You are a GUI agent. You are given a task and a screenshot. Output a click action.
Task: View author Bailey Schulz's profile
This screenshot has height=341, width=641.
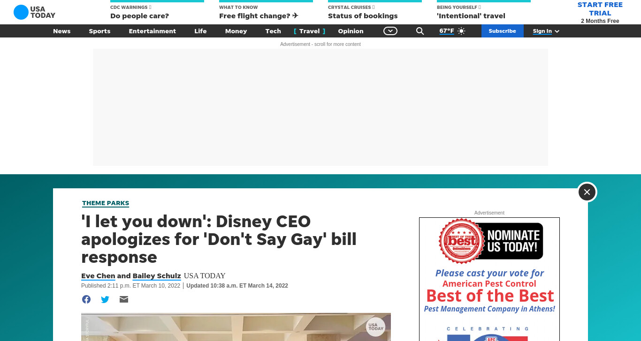pyautogui.click(x=157, y=276)
